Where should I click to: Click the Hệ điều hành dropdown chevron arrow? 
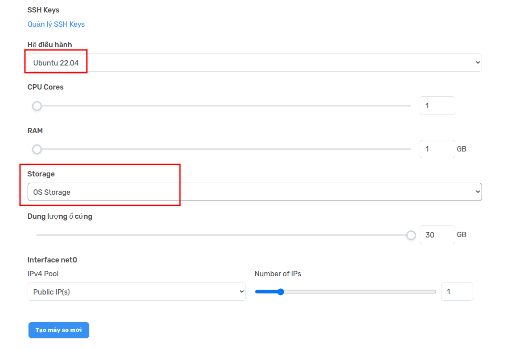478,63
